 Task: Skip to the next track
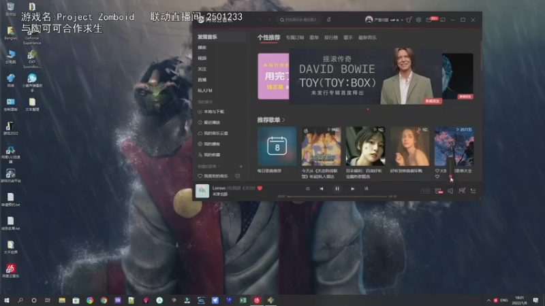coord(352,189)
